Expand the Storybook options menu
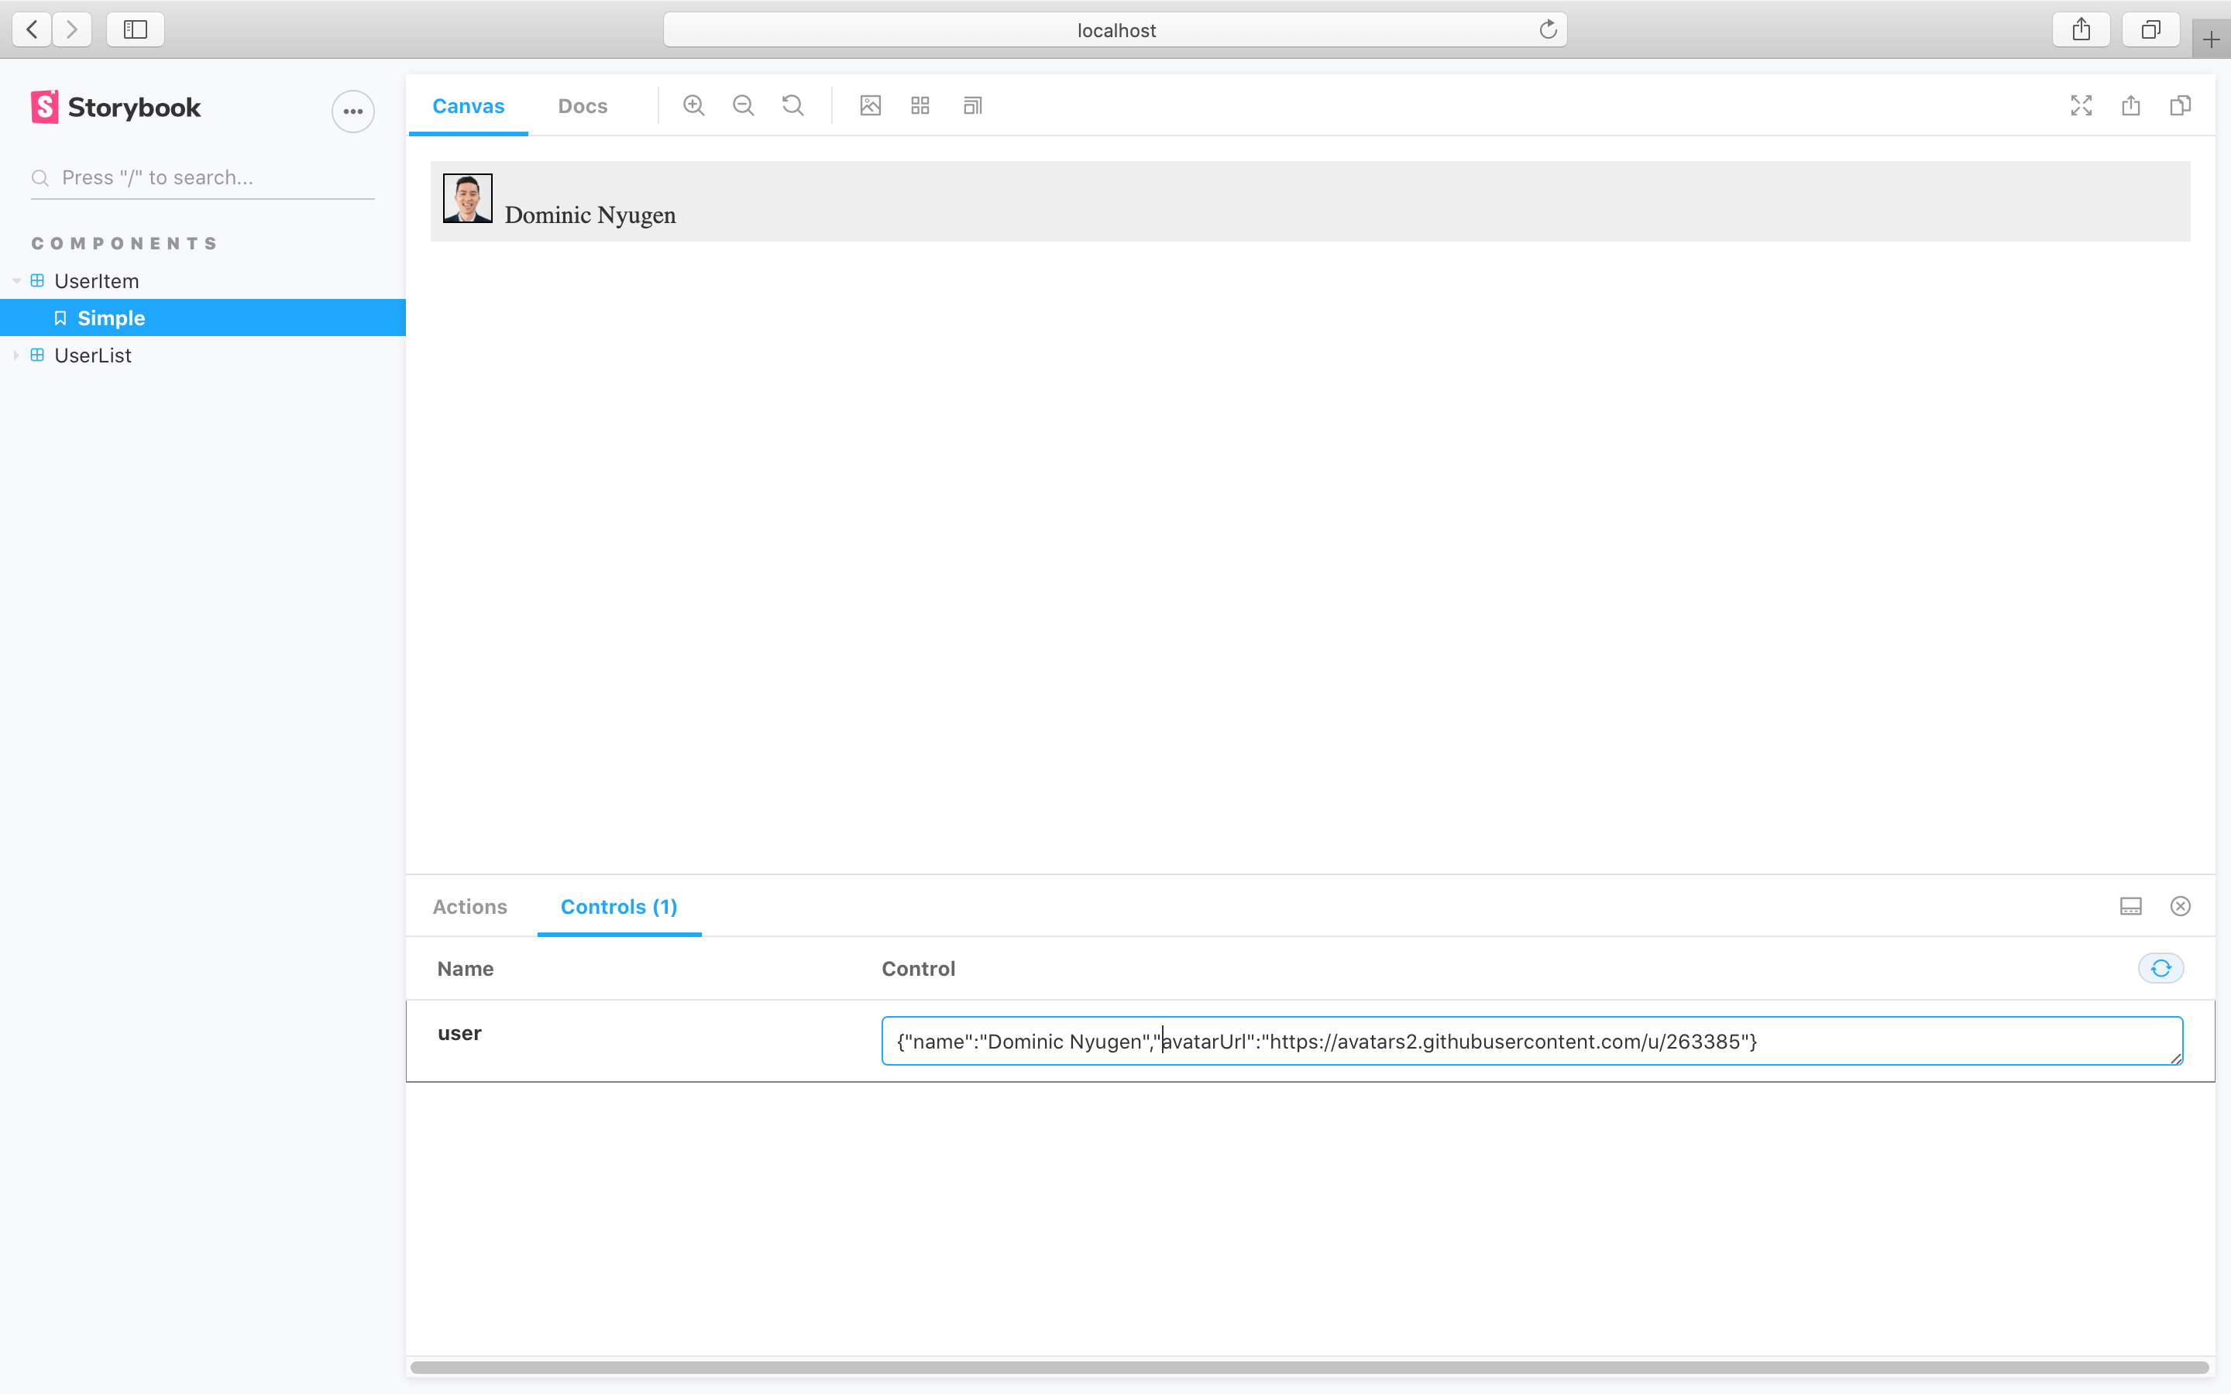The height and width of the screenshot is (1394, 2231). (x=353, y=108)
